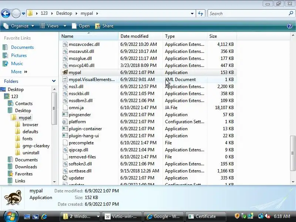
Task: Sort by the Name column header
Action: coord(89,36)
